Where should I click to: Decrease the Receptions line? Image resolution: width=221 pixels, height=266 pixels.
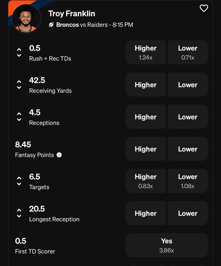[x=19, y=120]
